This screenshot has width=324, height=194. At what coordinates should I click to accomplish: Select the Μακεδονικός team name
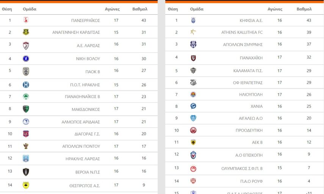coord(86,109)
